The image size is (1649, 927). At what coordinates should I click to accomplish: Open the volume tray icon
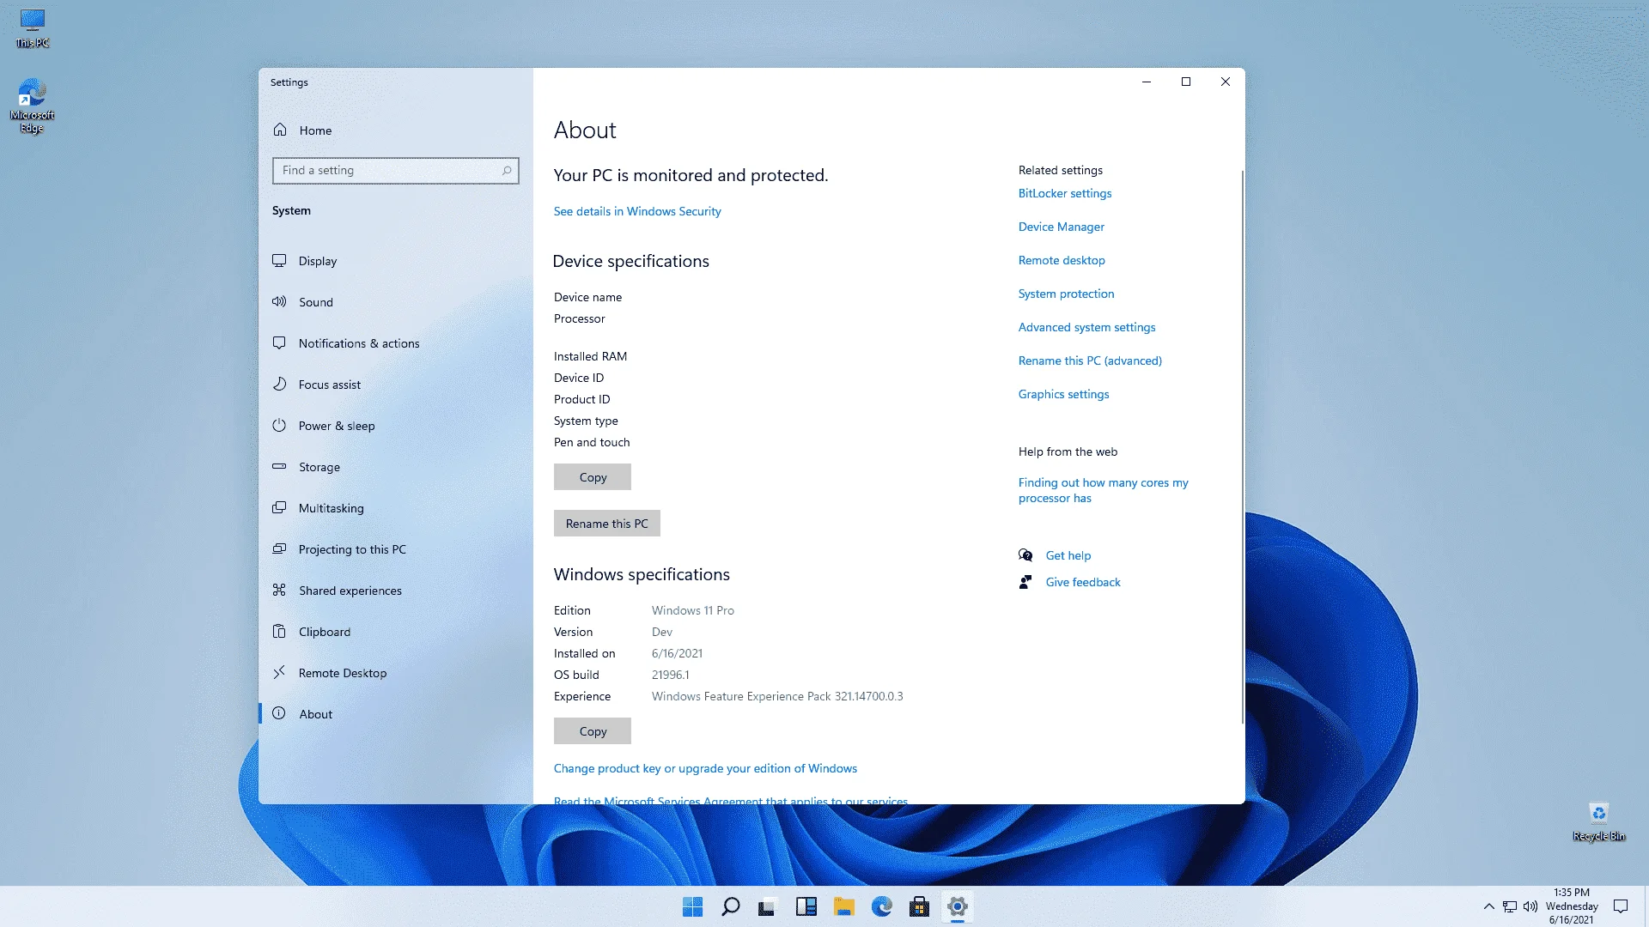click(x=1530, y=906)
